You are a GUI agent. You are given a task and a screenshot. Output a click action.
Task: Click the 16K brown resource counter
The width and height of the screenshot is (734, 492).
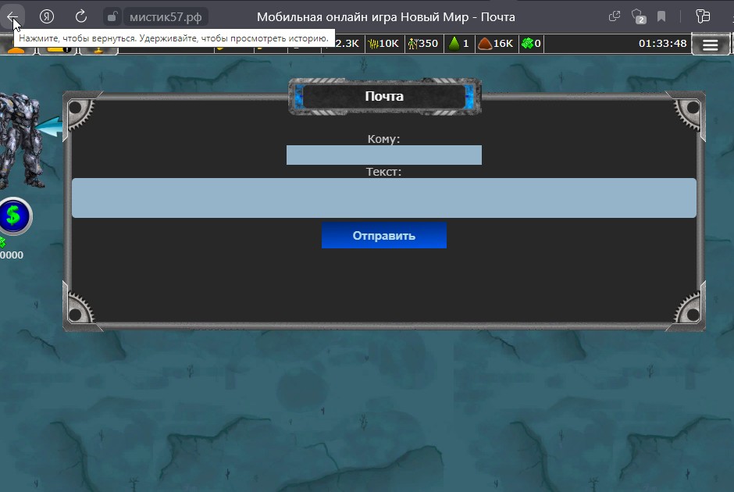pos(495,44)
